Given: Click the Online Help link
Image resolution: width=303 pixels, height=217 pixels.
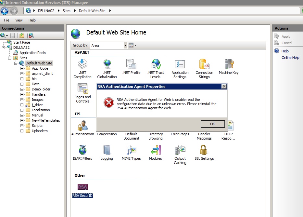Looking at the screenshot, I should click(290, 58).
